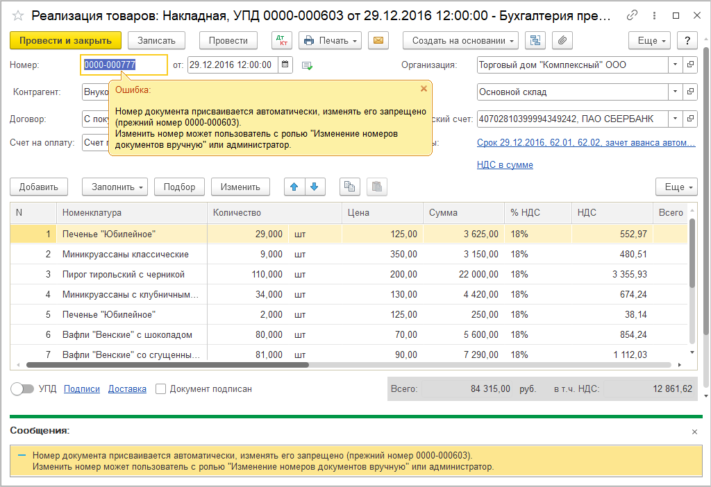The width and height of the screenshot is (711, 487).
Task: Close the Сообщения messages panel
Action: [694, 432]
